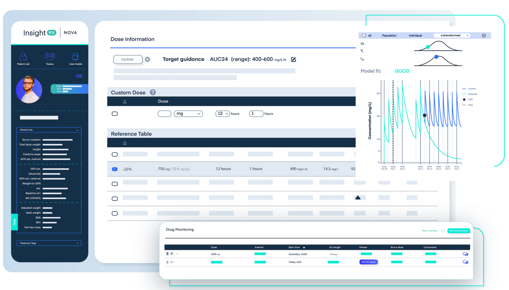
Task: Open the 12 hours interval dropdown
Action: [x=223, y=114]
